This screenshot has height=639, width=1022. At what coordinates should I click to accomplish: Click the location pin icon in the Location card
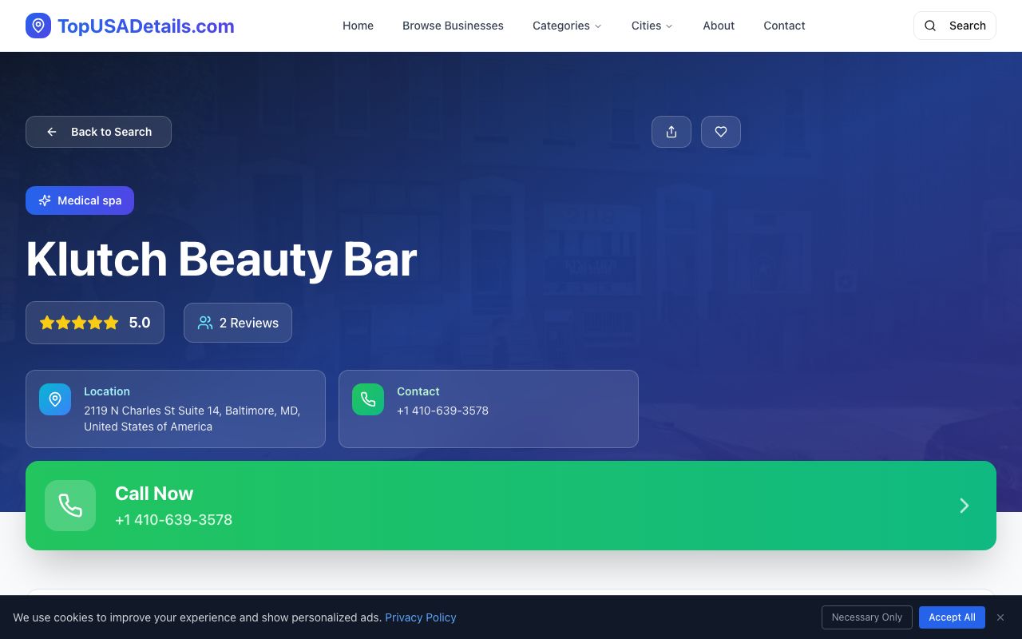55,399
